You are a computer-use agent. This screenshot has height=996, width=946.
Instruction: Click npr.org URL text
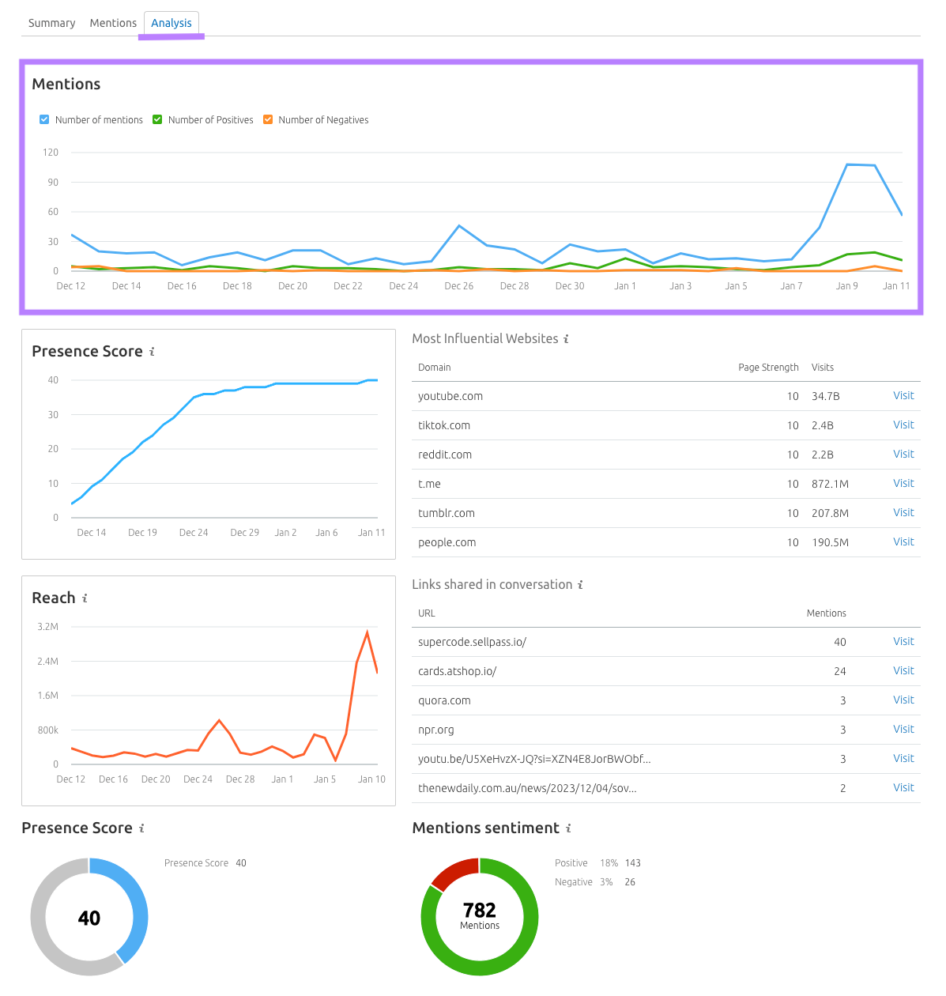436,730
